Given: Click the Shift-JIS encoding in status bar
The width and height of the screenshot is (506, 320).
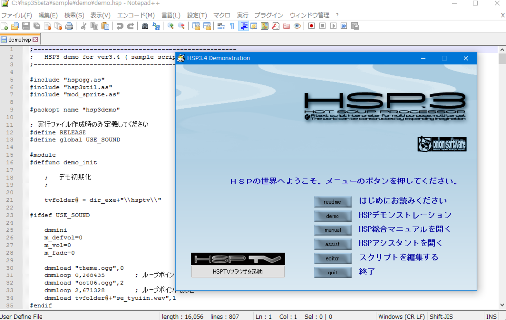Looking at the screenshot, I should pos(441,317).
